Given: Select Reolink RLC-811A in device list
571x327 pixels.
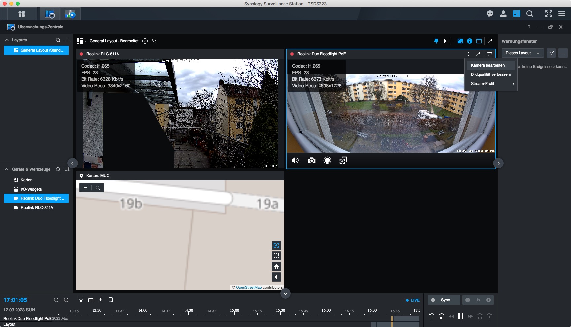Looking at the screenshot, I should (37, 208).
